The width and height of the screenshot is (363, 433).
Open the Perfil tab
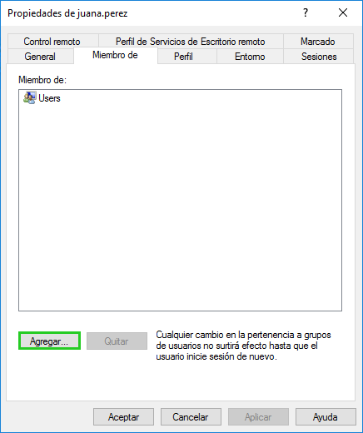click(183, 57)
